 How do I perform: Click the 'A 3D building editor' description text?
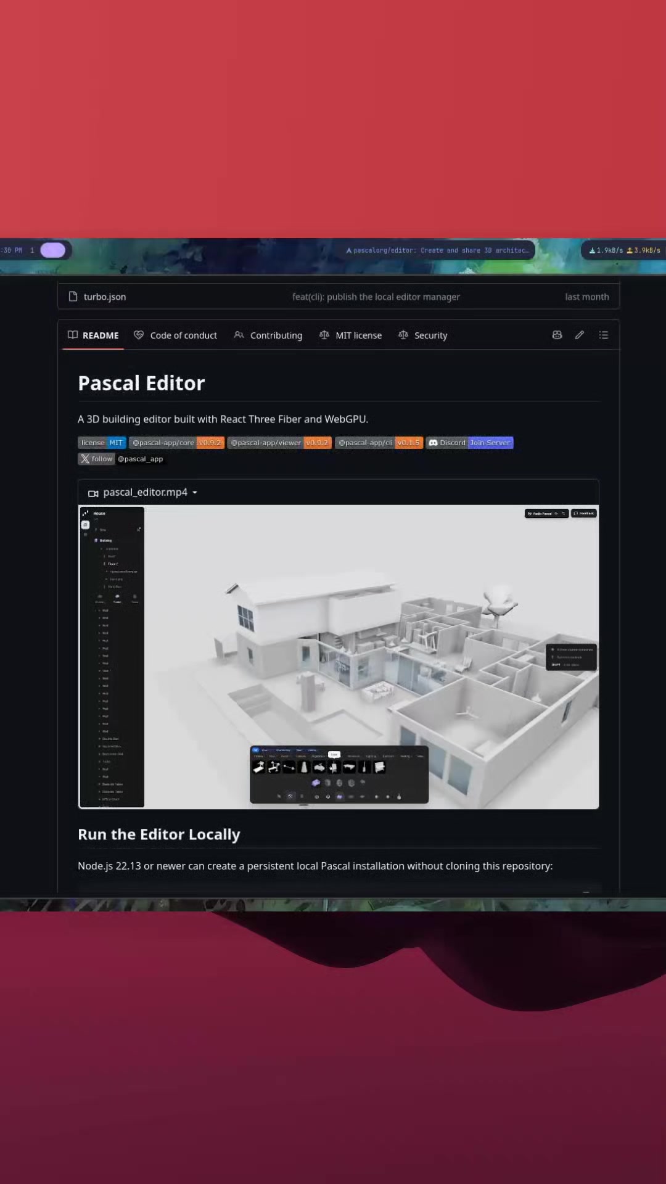pos(223,419)
